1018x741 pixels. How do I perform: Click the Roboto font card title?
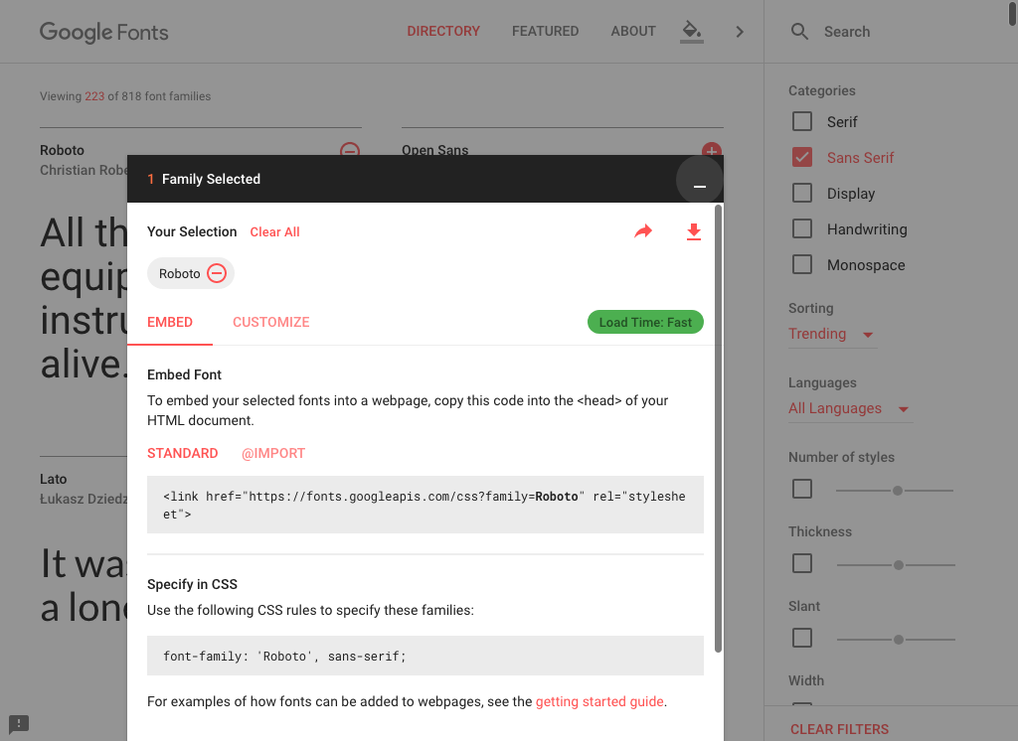point(63,151)
